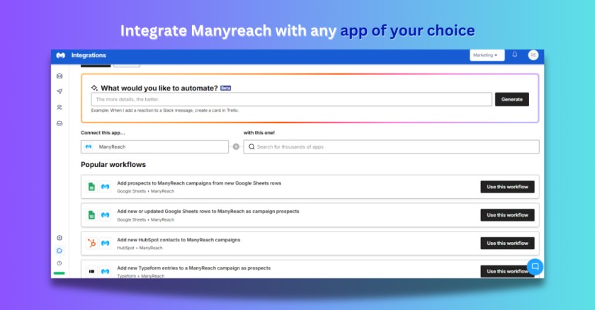Click the example text about Slack and Trello
The height and width of the screenshot is (310, 595).
165,110
